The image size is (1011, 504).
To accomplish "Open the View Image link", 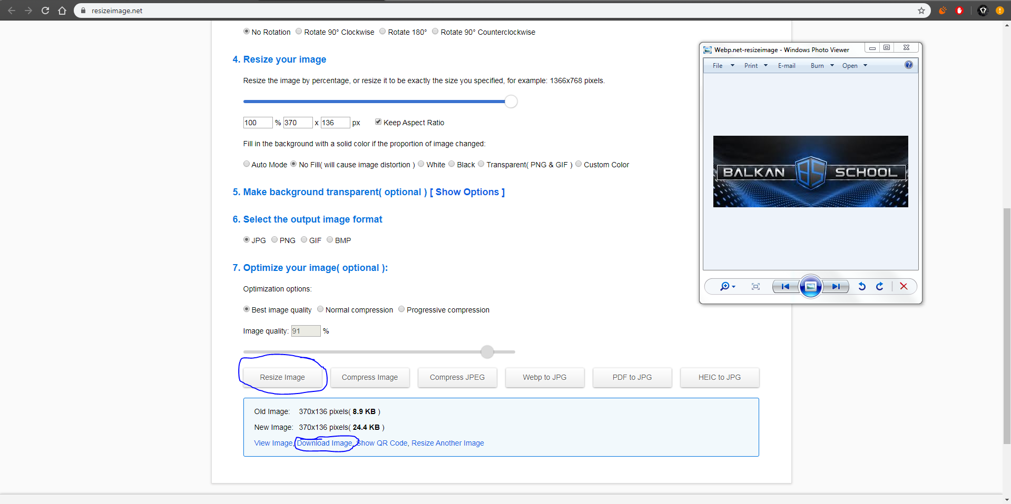I will pyautogui.click(x=273, y=443).
